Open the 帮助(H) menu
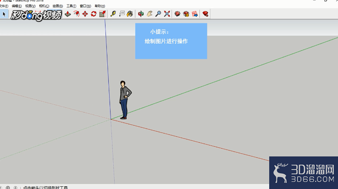Screen dimensions: 338x189 coord(100,6)
